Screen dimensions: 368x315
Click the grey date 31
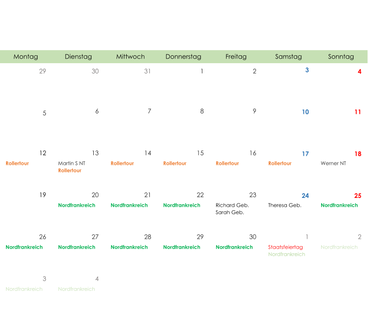tap(148, 71)
